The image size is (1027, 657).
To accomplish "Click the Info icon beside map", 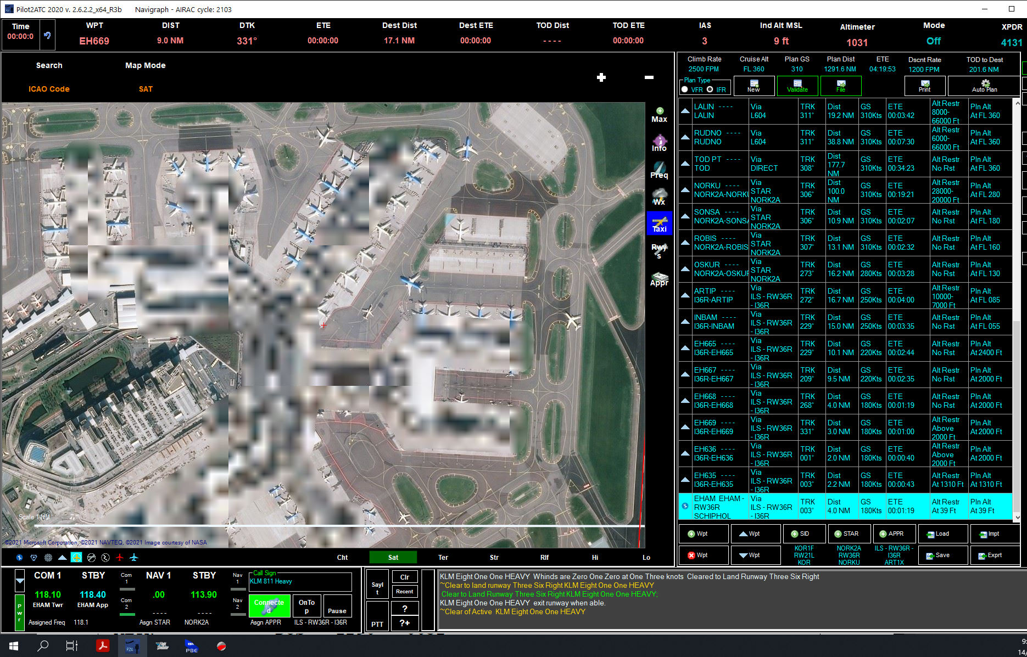I will pos(659,143).
